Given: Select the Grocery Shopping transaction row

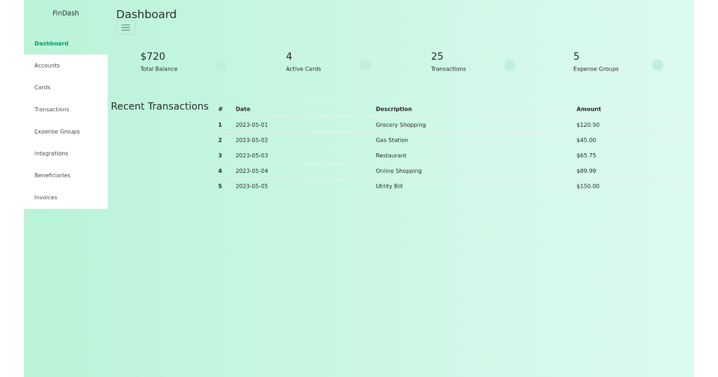Looking at the screenshot, I should click(401, 124).
